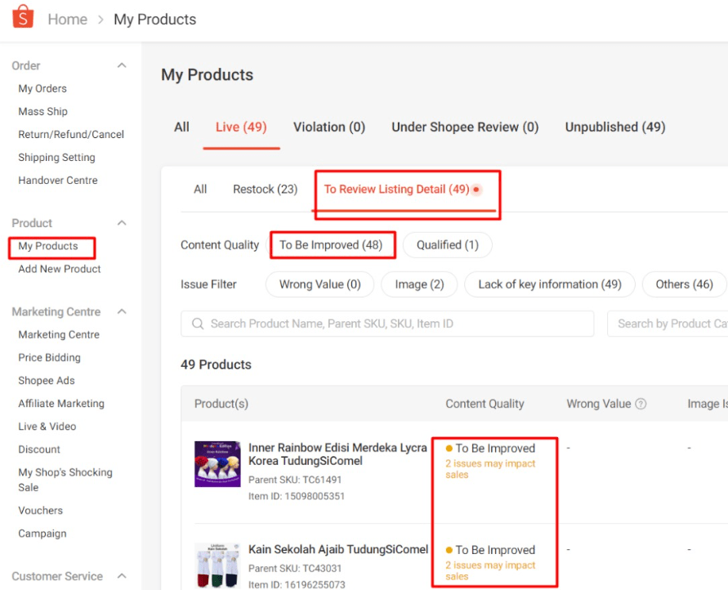The height and width of the screenshot is (590, 728).
Task: Click issues warning for Inner Rainbow product
Action: pos(490,469)
